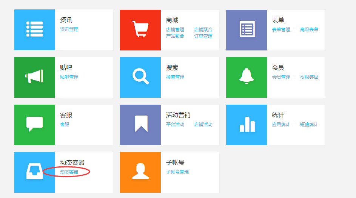Open the magnifying glass search icon
Image resolution: width=356 pixels, height=198 pixels.
tap(140, 77)
